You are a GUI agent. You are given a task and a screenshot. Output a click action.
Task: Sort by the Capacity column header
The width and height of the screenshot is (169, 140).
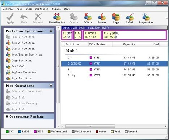[x=124, y=44]
